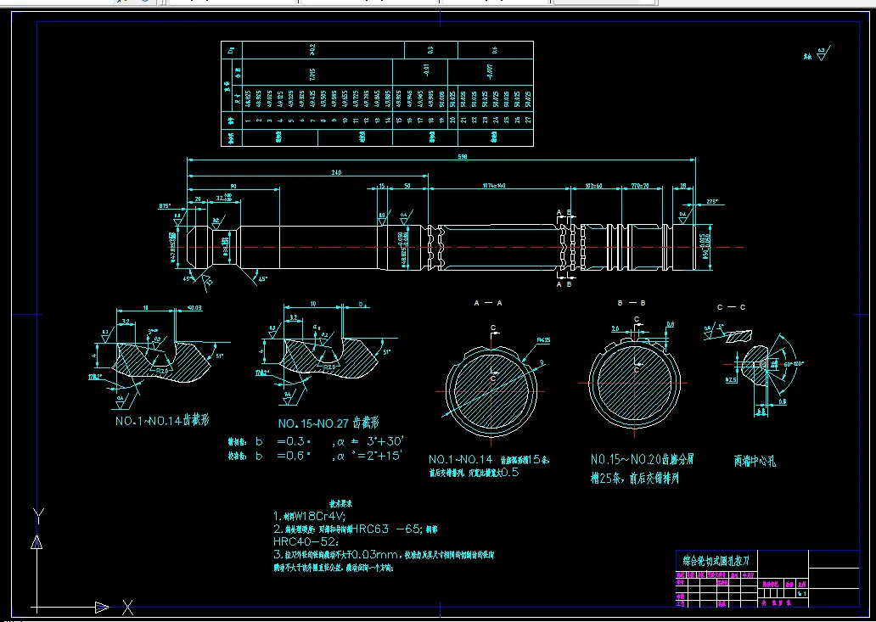Select the overall length dimension "598"
This screenshot has height=622, width=876.
(x=463, y=157)
